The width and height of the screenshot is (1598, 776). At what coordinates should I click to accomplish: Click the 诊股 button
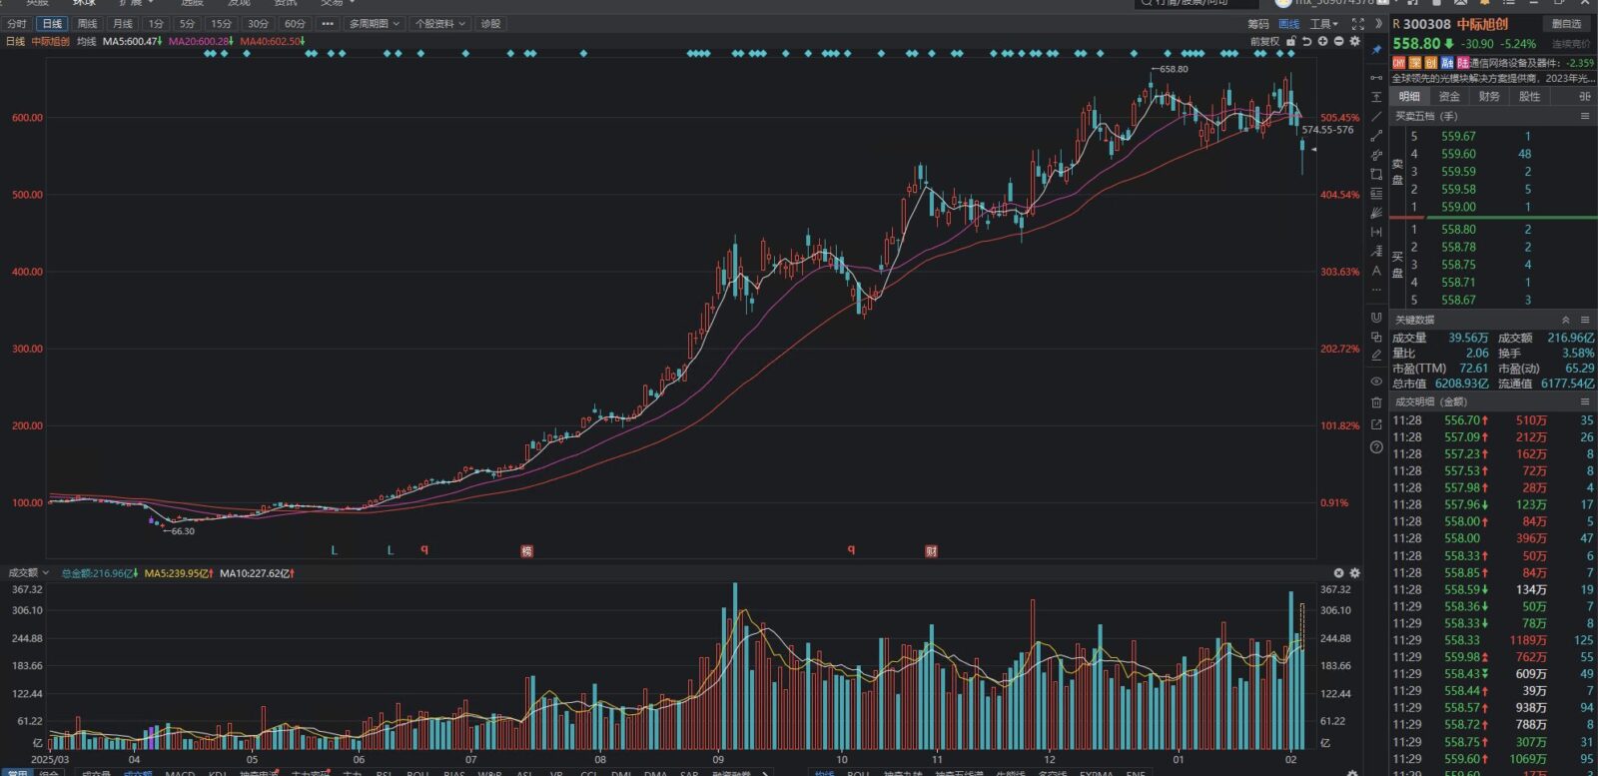coord(490,24)
